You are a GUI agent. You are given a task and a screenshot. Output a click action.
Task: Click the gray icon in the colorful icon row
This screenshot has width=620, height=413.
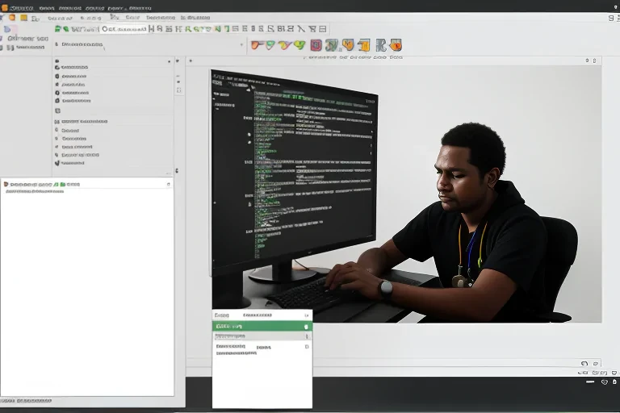tap(381, 45)
